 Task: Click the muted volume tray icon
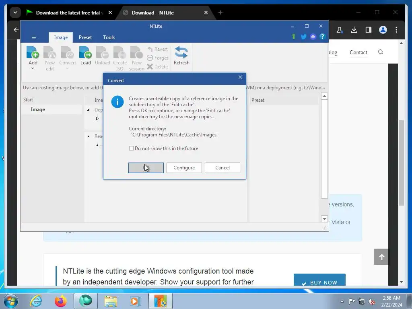371,301
